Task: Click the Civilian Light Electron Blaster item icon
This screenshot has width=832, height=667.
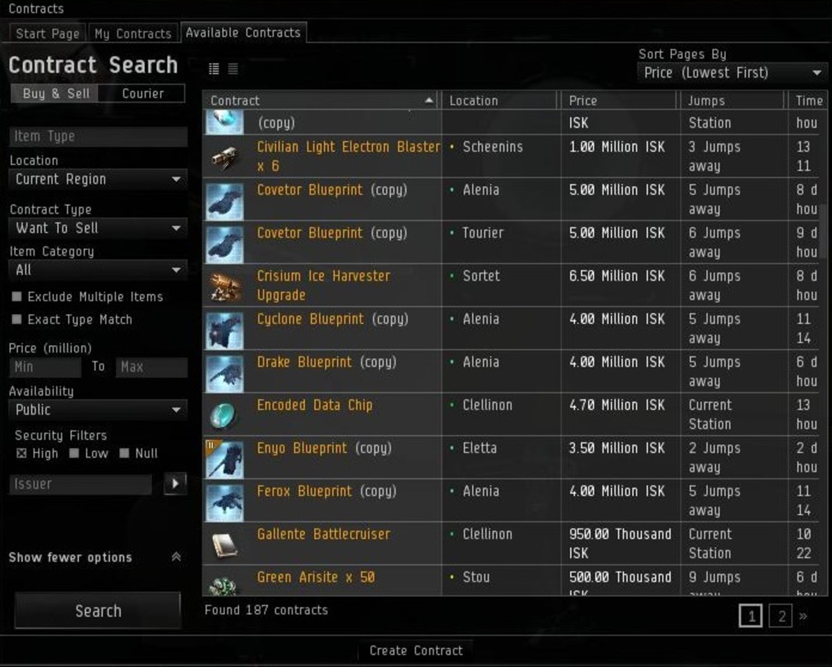Action: click(225, 157)
